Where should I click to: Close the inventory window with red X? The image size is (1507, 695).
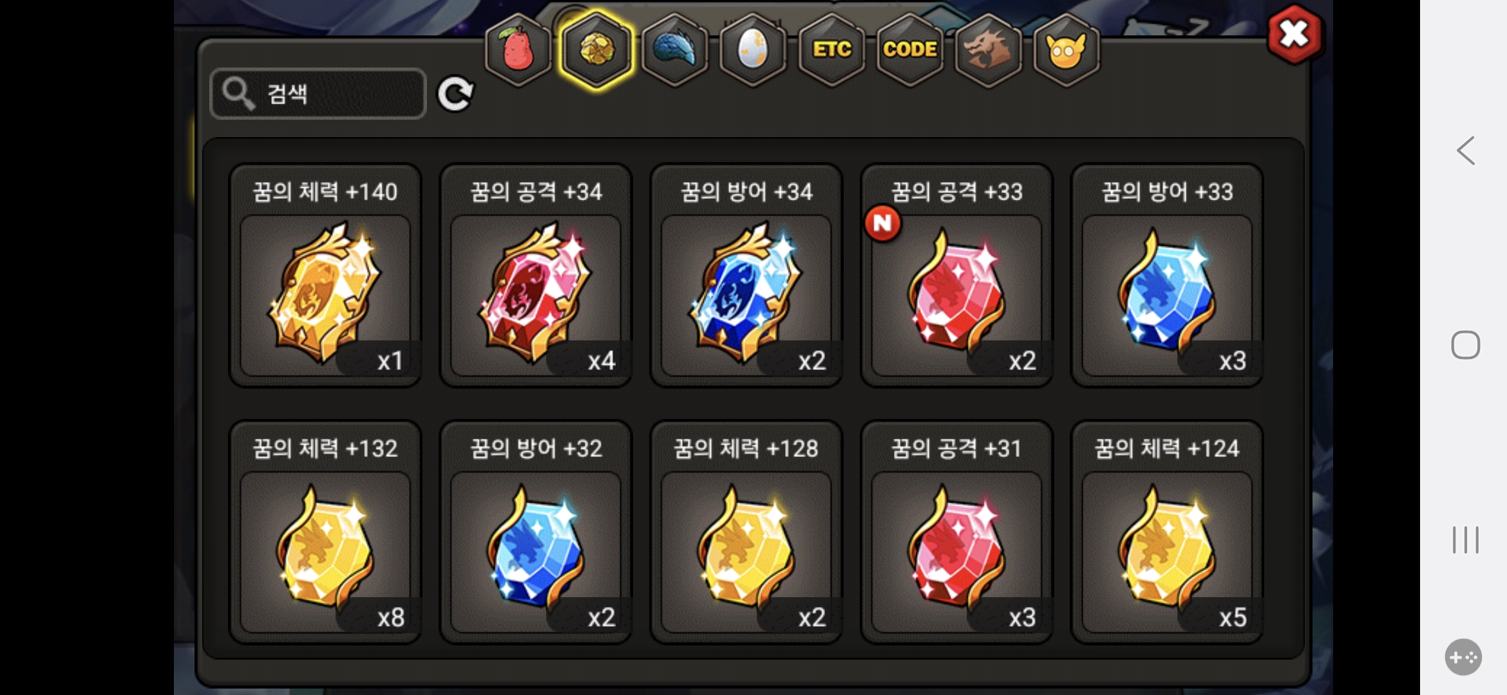coord(1294,34)
